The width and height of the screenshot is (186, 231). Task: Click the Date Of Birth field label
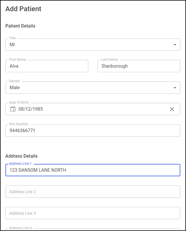pos(19,103)
